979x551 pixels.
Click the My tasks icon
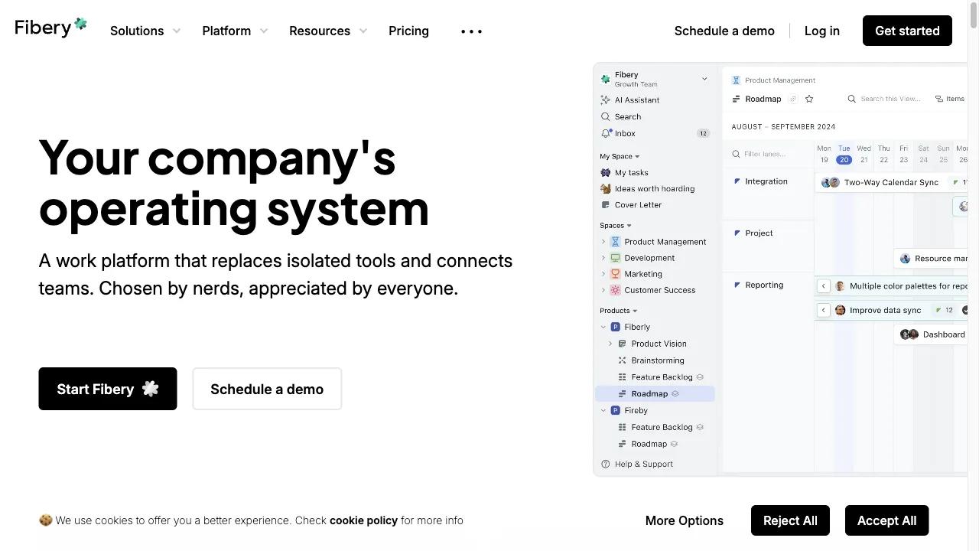(x=606, y=173)
